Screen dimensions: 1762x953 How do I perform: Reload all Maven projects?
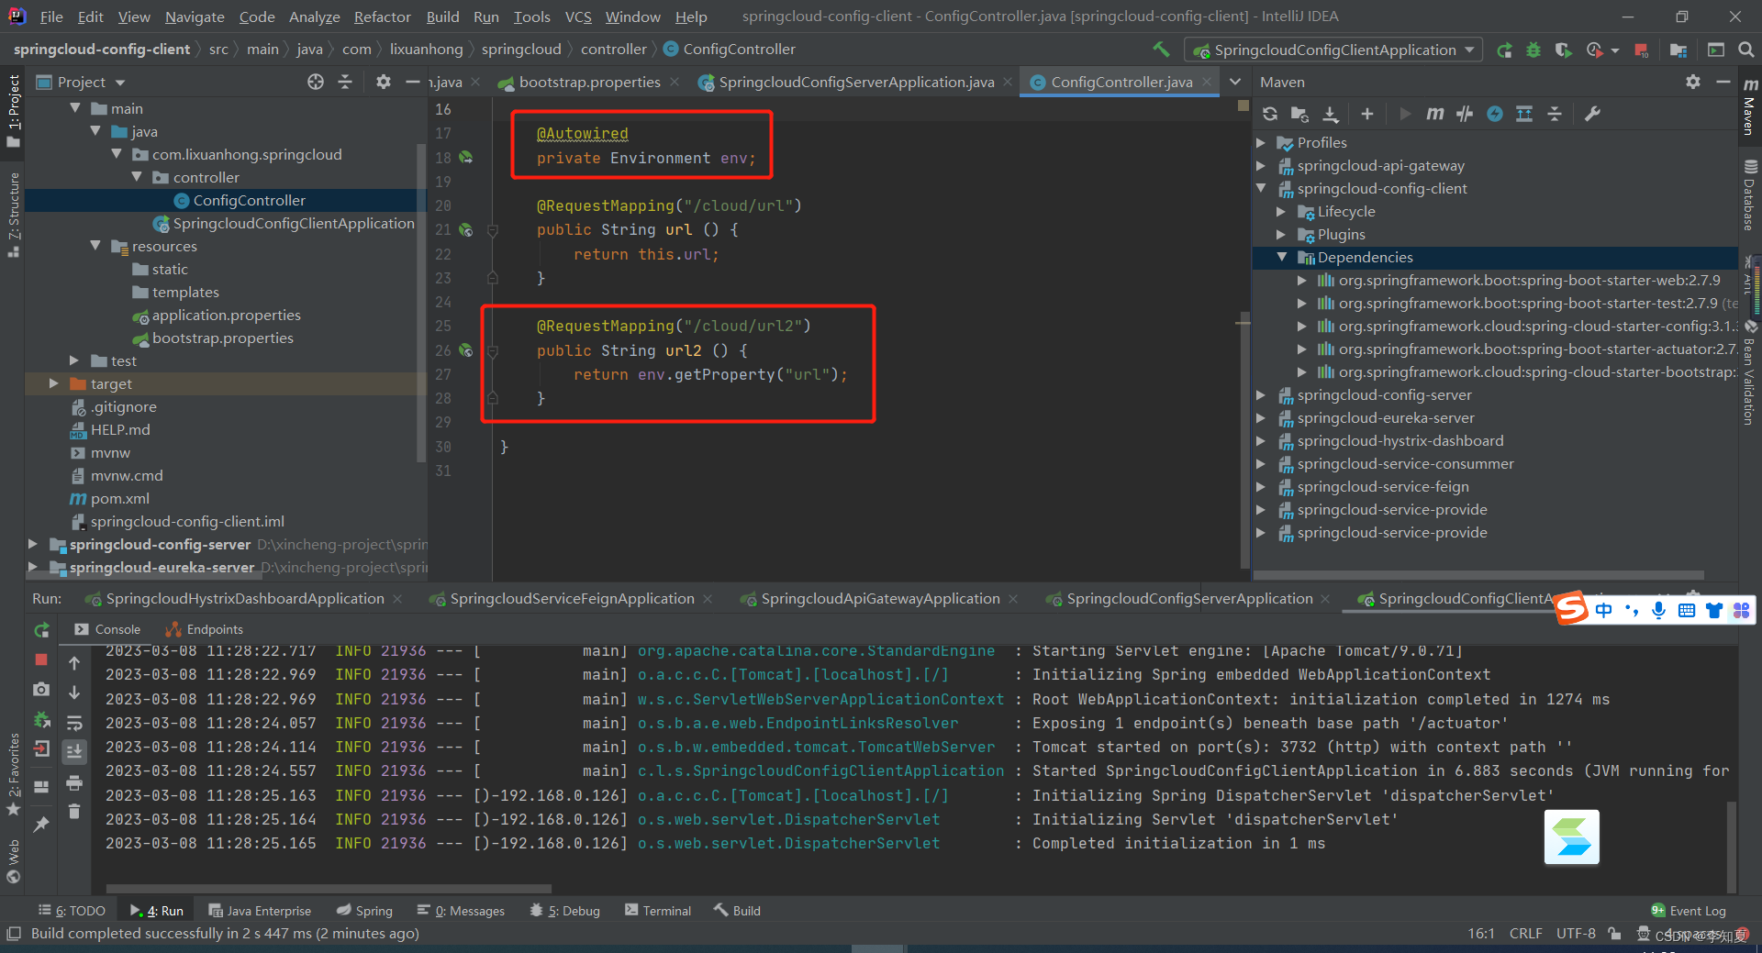1270,114
